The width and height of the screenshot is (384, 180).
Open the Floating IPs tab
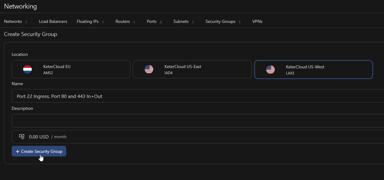tap(88, 22)
